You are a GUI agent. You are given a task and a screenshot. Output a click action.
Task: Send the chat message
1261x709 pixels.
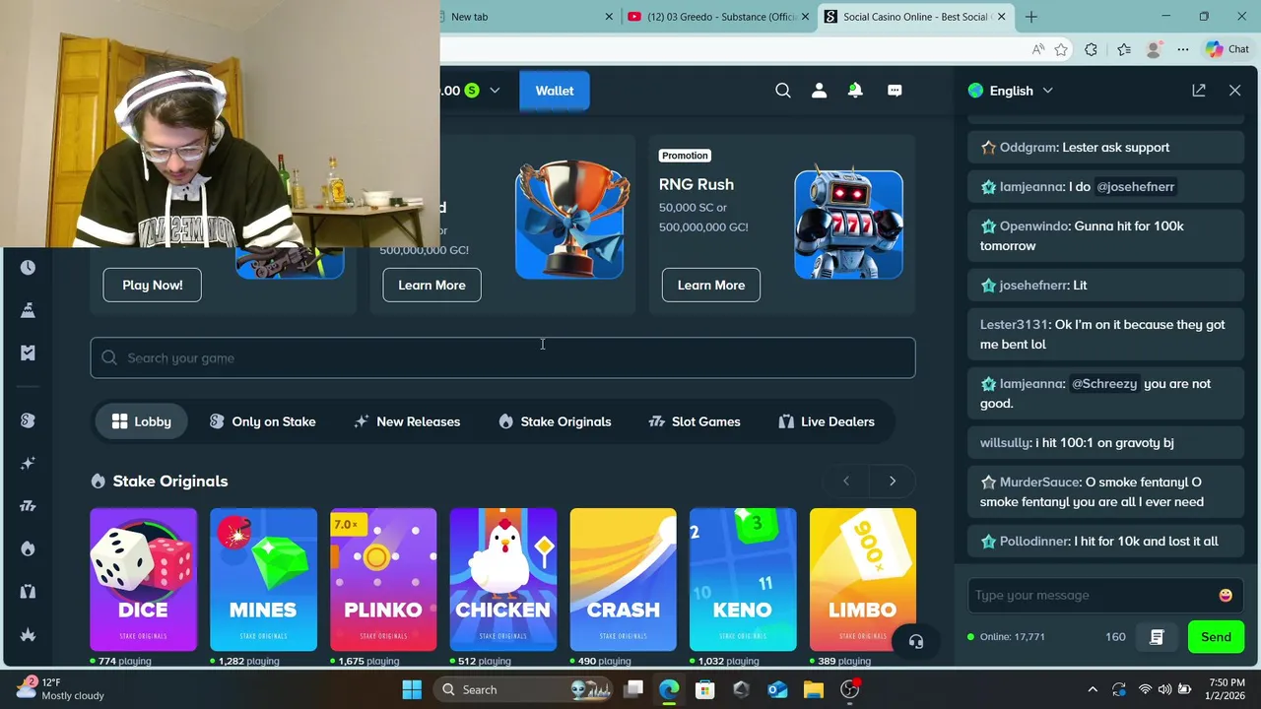click(x=1216, y=637)
